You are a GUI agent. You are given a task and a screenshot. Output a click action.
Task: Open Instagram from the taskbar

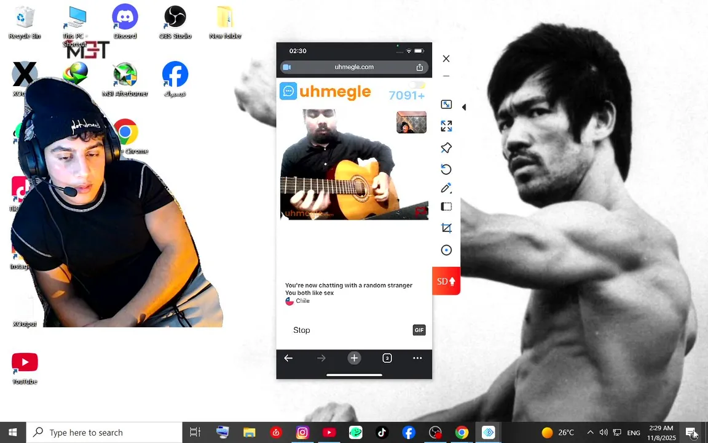click(302, 433)
